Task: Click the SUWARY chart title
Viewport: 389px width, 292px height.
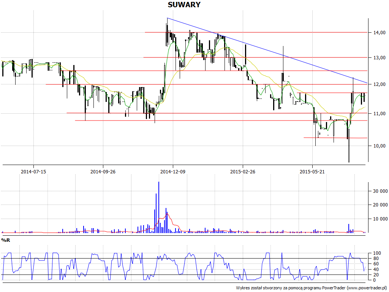Action: (x=184, y=5)
